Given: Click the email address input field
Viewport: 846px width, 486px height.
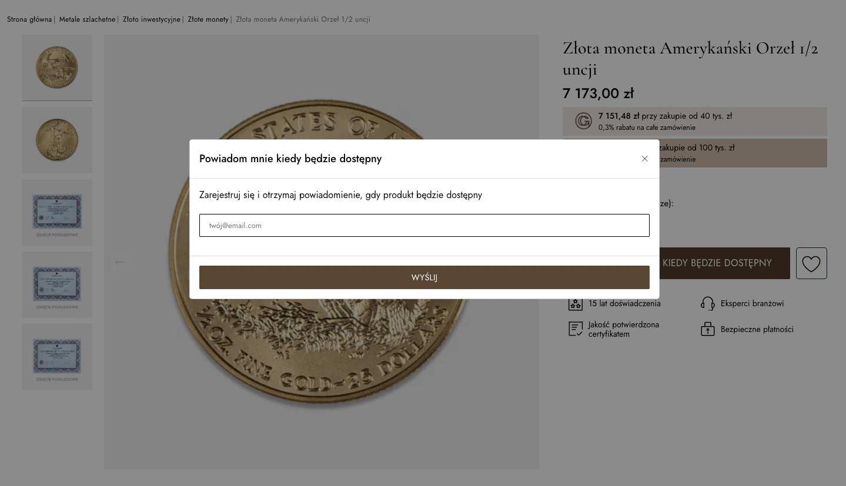Looking at the screenshot, I should click(424, 226).
